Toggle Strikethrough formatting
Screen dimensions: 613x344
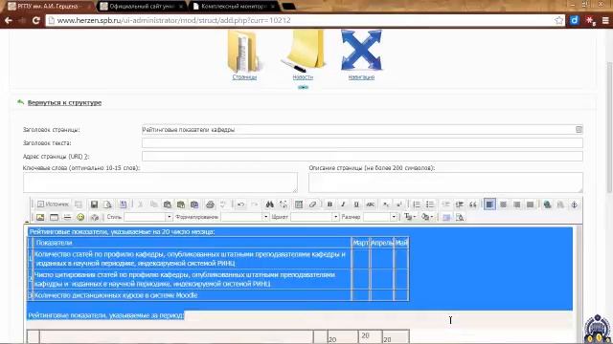pos(370,204)
